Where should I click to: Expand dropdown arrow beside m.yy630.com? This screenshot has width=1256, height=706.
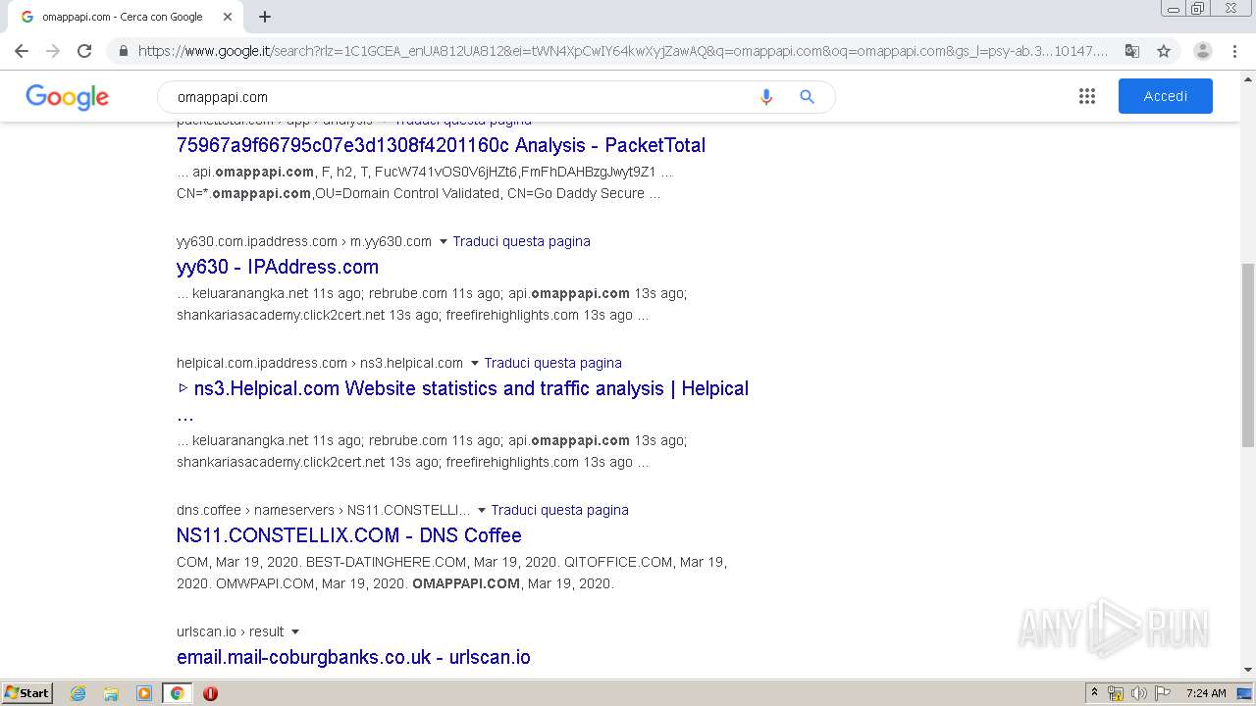click(x=443, y=241)
